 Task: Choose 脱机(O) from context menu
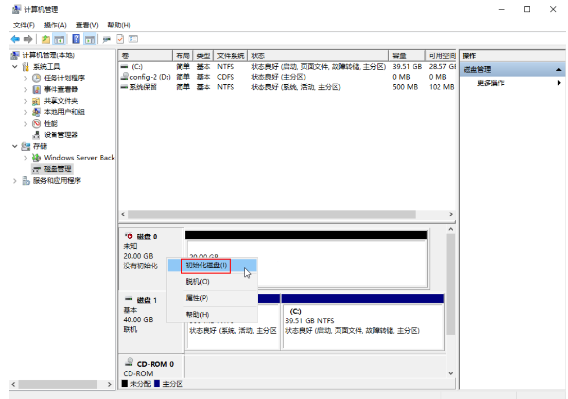[212, 282]
